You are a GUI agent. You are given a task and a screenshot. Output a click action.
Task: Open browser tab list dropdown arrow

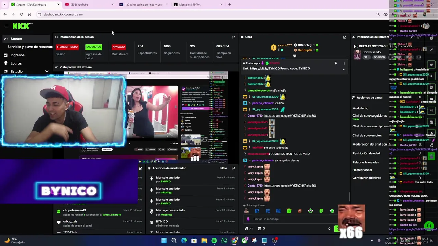4,5
